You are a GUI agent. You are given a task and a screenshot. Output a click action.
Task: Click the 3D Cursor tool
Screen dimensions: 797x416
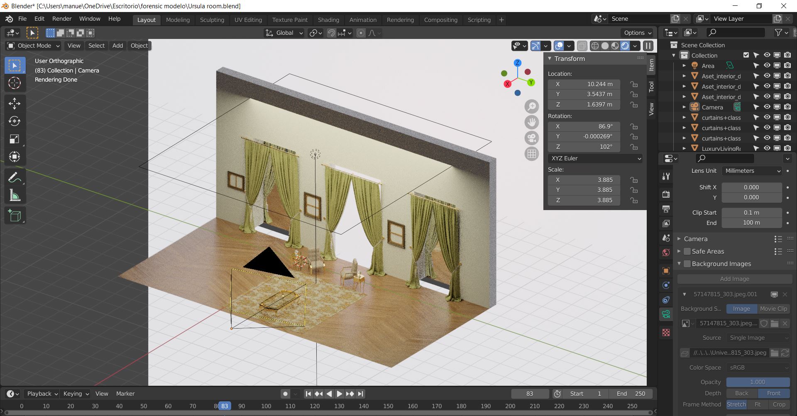tap(15, 83)
